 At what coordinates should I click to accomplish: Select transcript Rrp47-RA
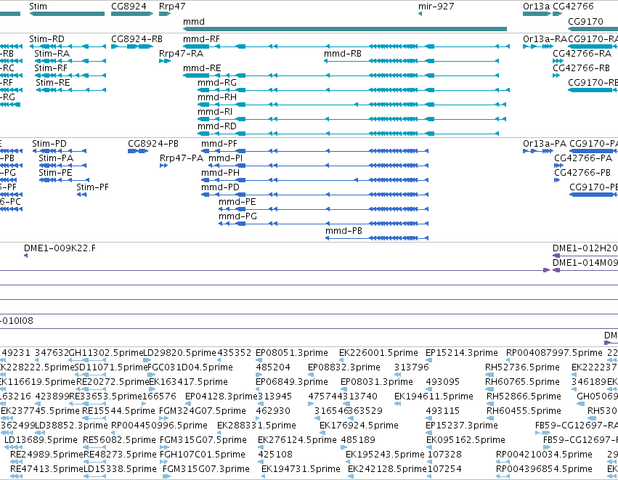[165, 61]
